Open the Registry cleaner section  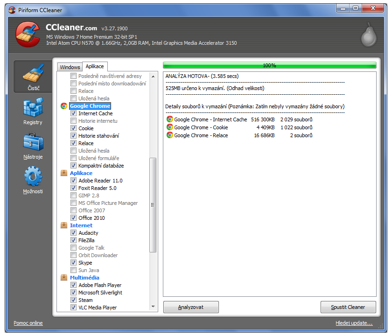pos(33,112)
